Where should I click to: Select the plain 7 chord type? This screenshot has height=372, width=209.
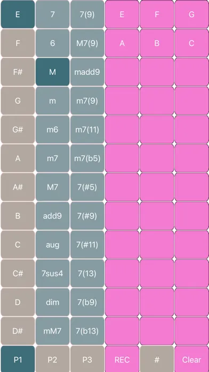coord(53,14)
